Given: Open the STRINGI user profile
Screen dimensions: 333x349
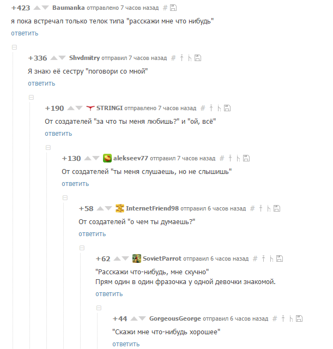Looking at the screenshot, I should pyautogui.click(x=110, y=108).
